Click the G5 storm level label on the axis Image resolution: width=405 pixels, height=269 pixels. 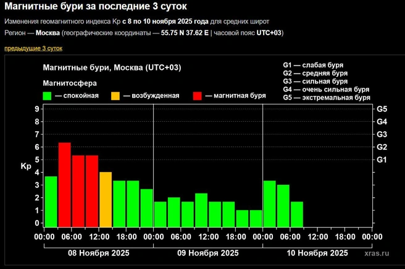click(x=382, y=109)
